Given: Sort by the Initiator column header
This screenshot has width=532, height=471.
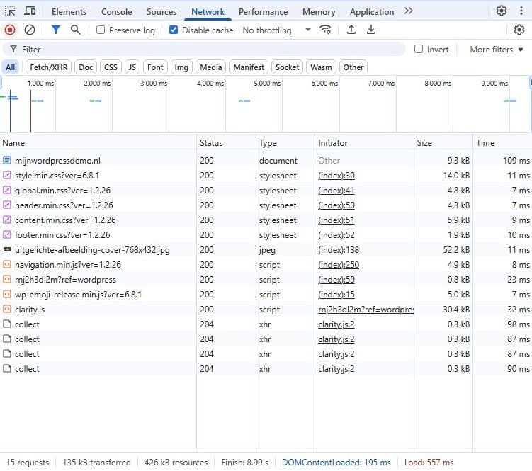Looking at the screenshot, I should (x=364, y=143).
